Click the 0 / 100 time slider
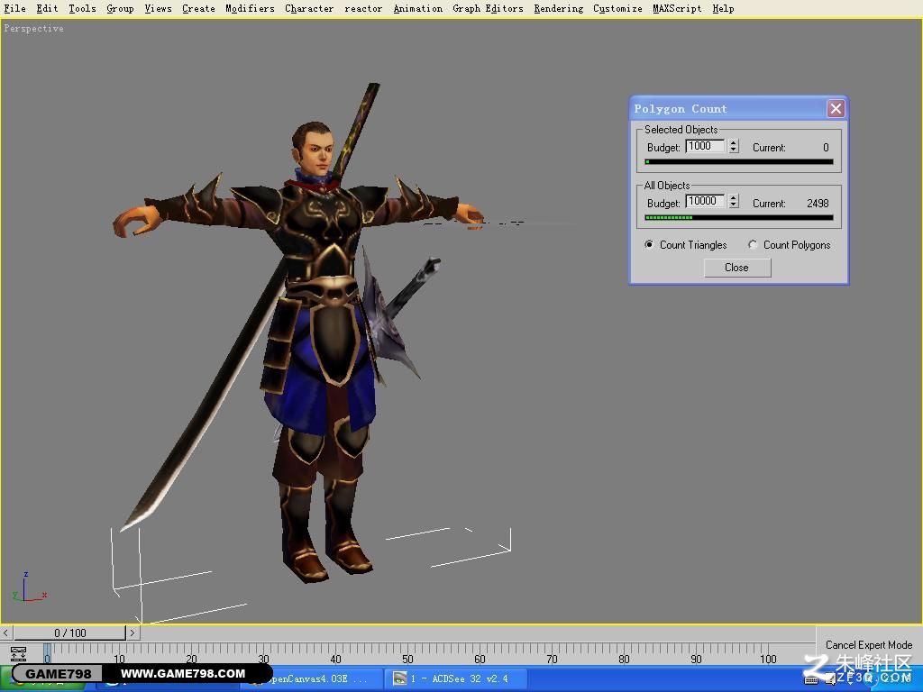Image resolution: width=923 pixels, height=692 pixels. tap(69, 633)
